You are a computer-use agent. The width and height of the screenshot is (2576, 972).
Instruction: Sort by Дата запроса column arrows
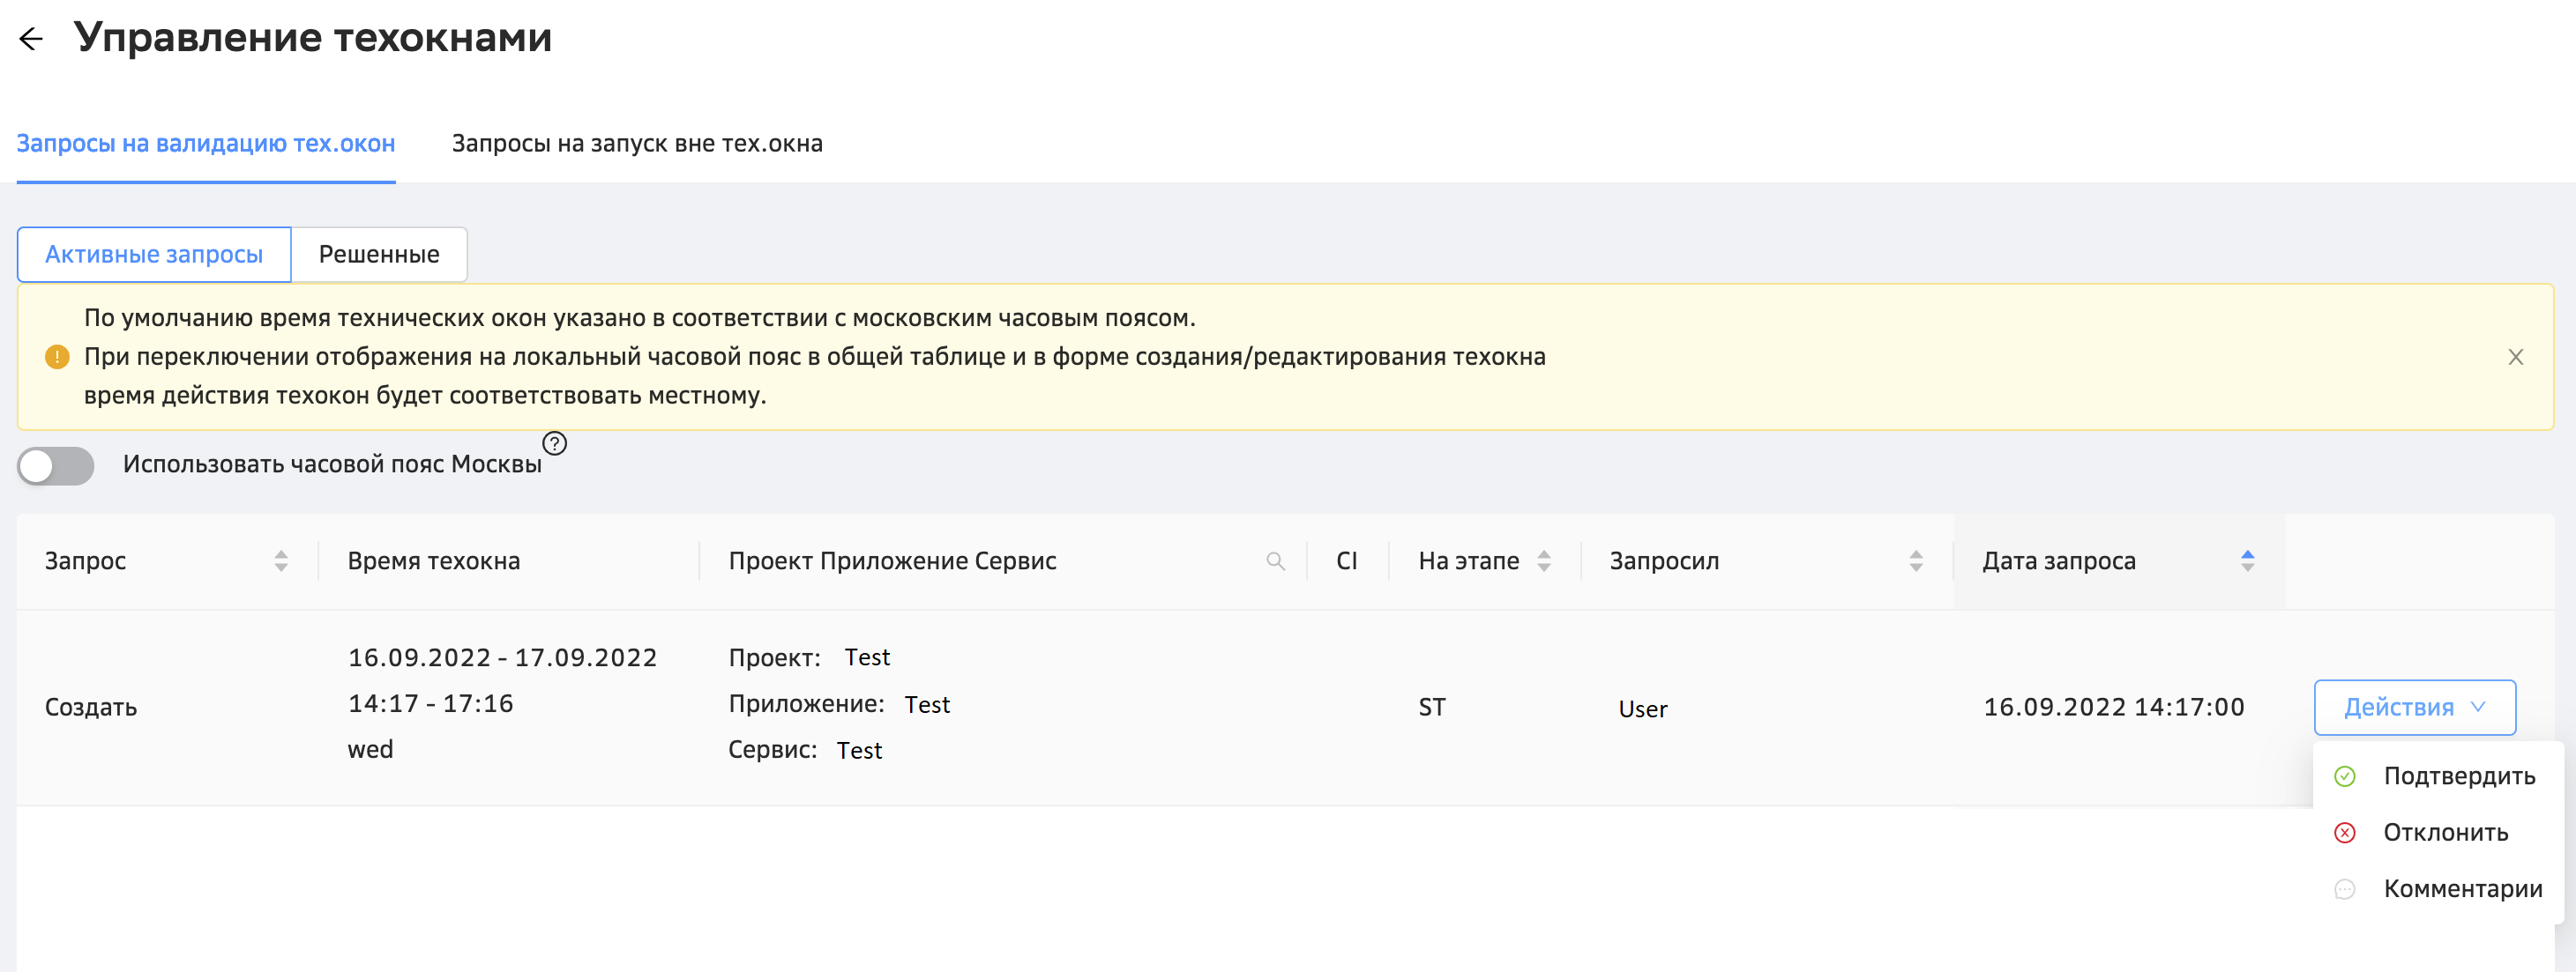(x=2247, y=561)
